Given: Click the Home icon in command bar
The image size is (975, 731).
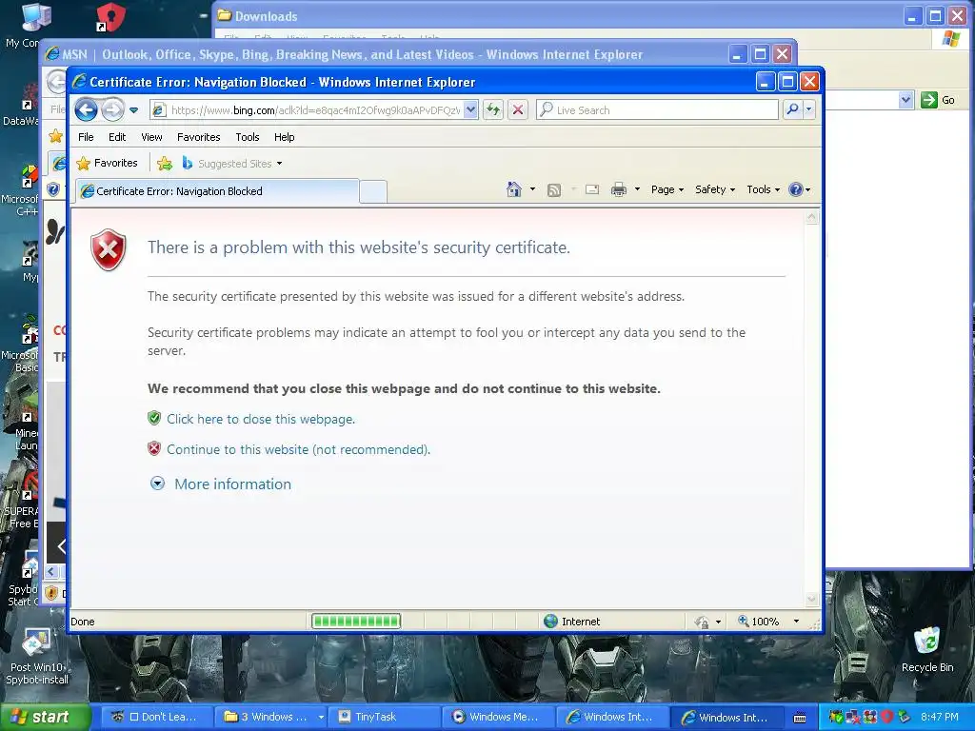Looking at the screenshot, I should pos(513,189).
